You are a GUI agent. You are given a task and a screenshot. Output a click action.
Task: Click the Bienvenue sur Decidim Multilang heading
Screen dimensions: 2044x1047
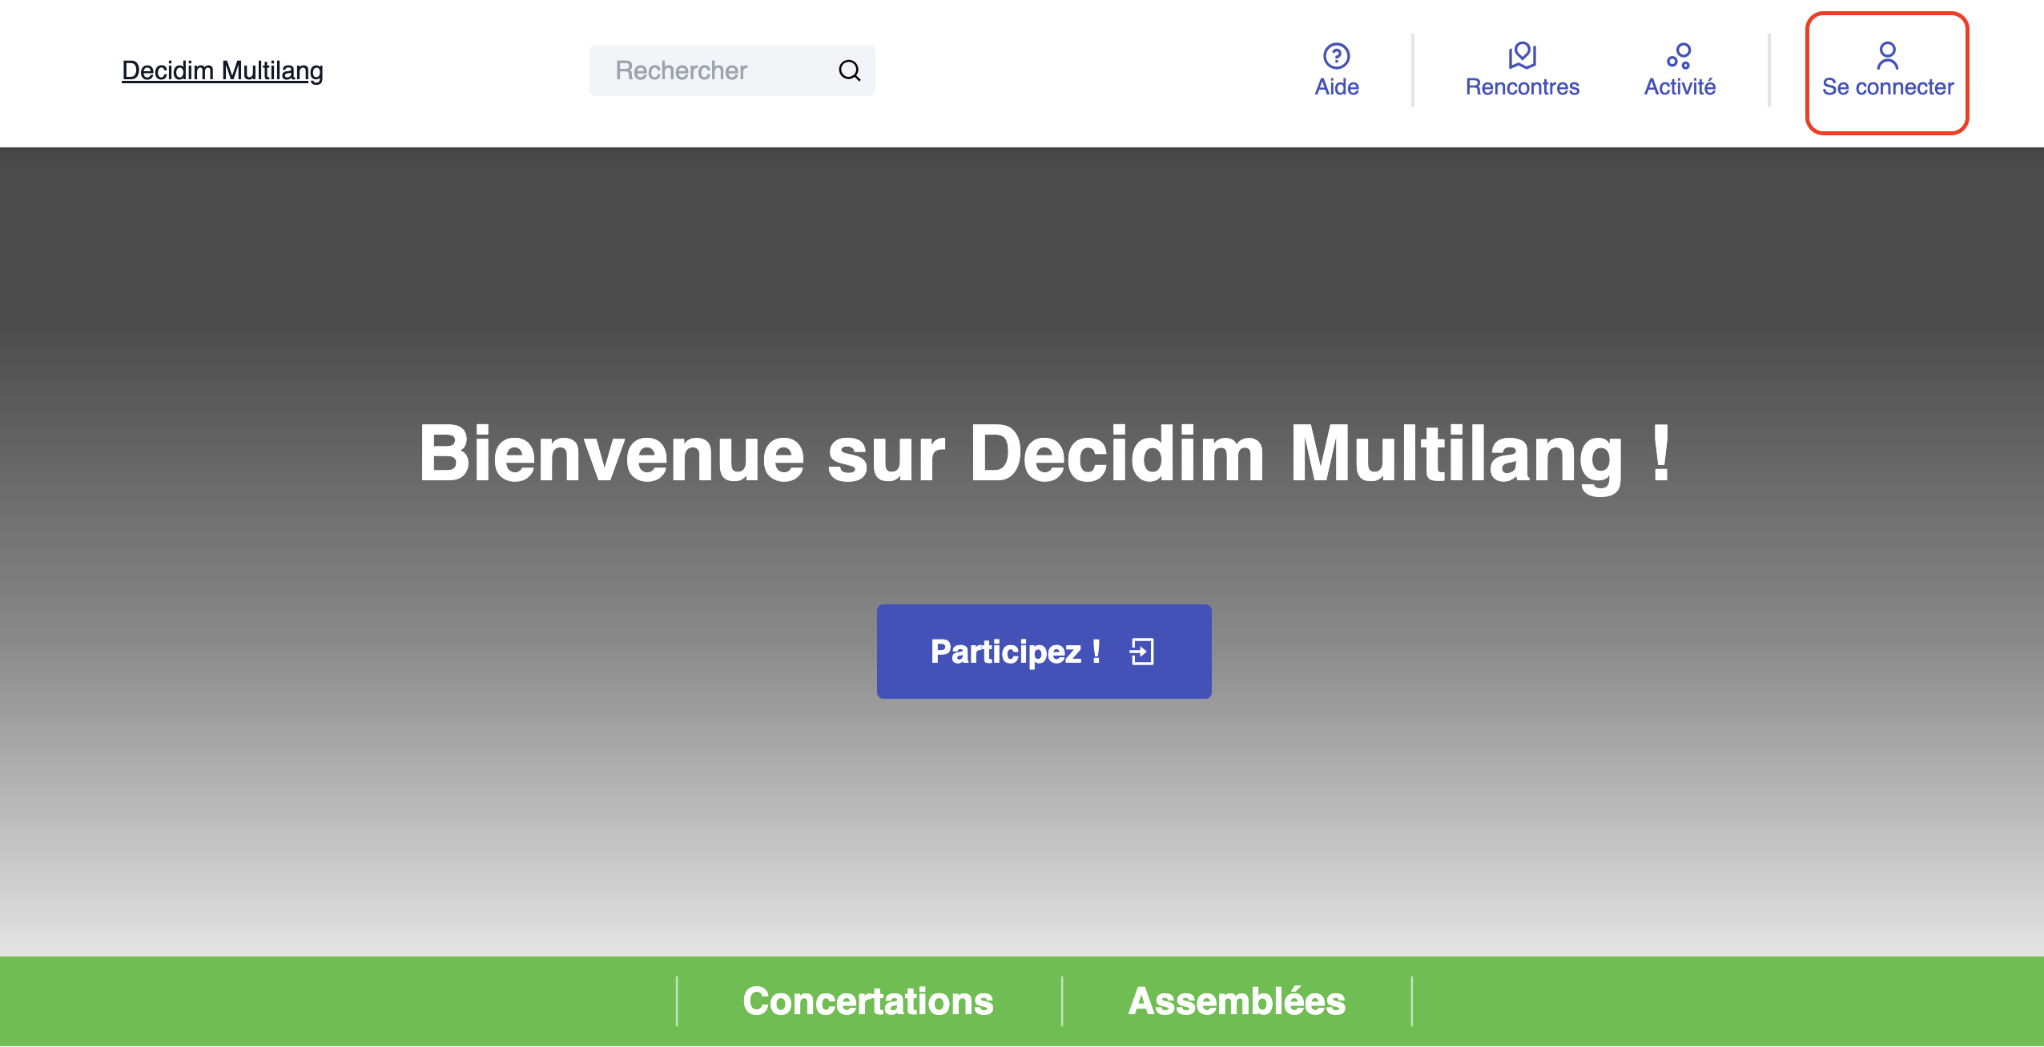click(1044, 453)
